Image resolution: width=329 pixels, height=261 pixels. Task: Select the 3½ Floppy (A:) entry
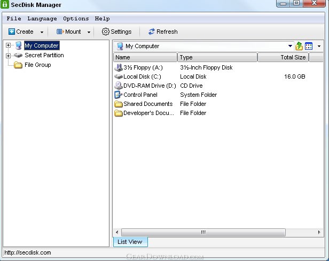tap(143, 67)
